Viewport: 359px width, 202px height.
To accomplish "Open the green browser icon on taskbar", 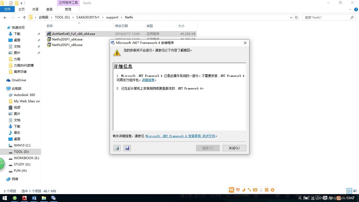I will (15, 198).
